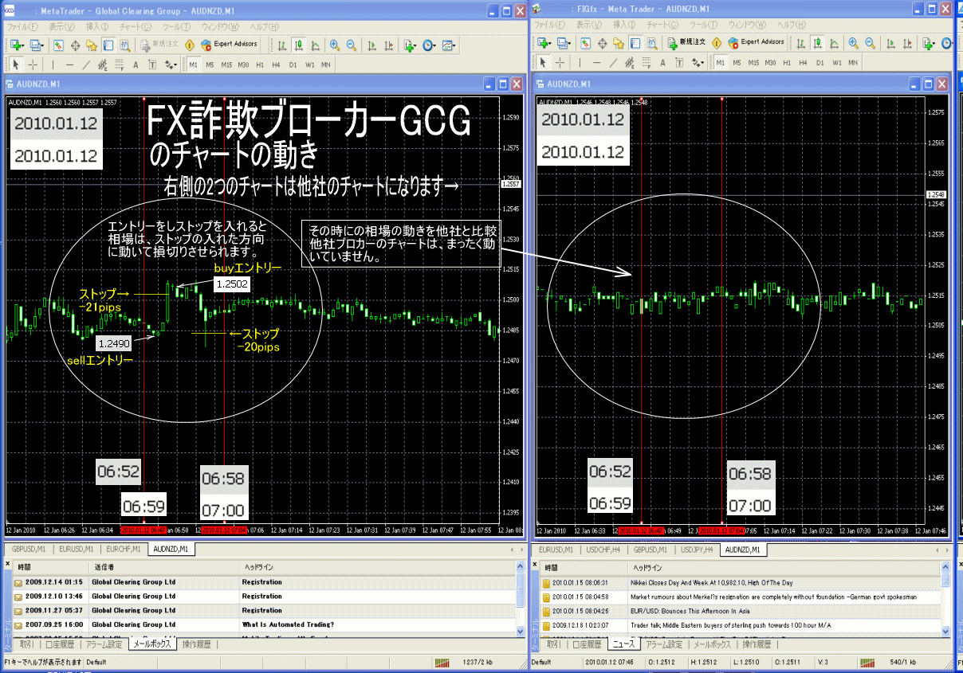Zoom in chart in FIGfx window

[854, 44]
